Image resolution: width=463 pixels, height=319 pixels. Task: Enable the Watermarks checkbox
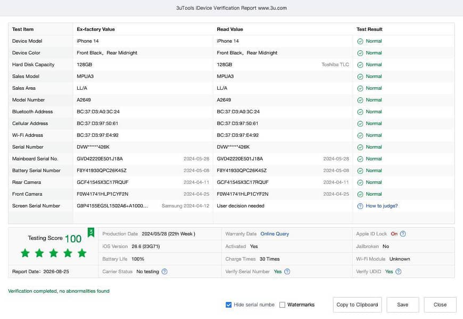click(282, 305)
